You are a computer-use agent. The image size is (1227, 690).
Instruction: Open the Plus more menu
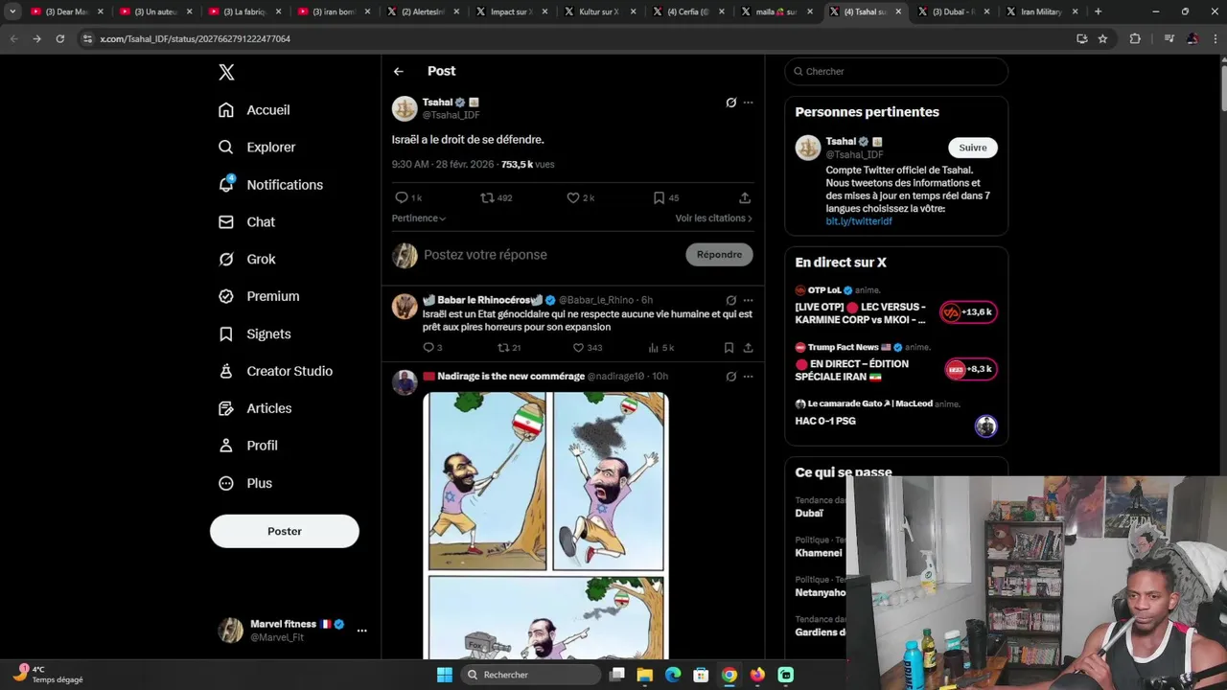(244, 483)
